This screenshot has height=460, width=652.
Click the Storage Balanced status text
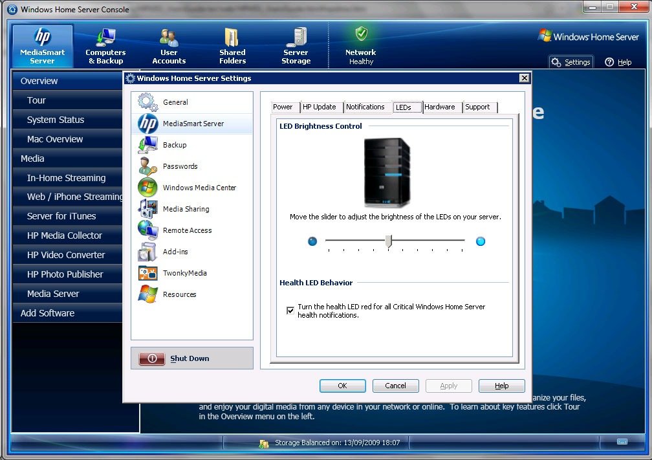coord(337,443)
